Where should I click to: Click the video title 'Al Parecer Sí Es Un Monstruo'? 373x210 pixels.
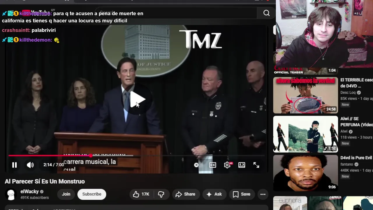45,181
